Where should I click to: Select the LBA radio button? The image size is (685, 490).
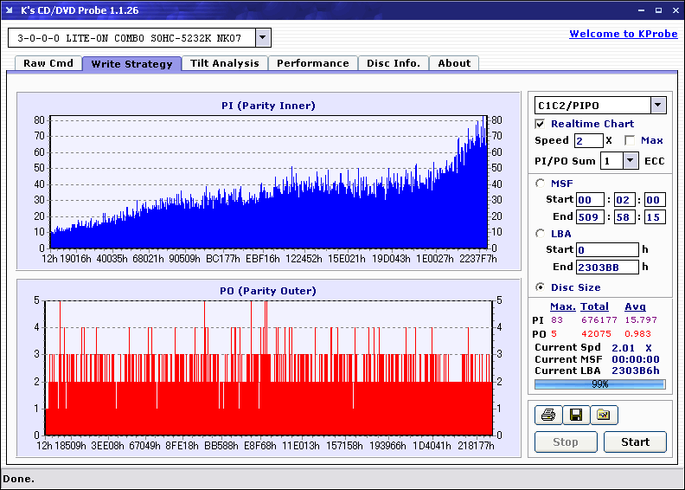(541, 233)
